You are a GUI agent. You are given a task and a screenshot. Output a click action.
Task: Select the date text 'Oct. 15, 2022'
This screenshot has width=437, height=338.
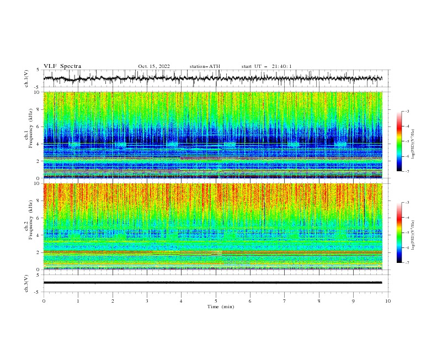[154, 66]
